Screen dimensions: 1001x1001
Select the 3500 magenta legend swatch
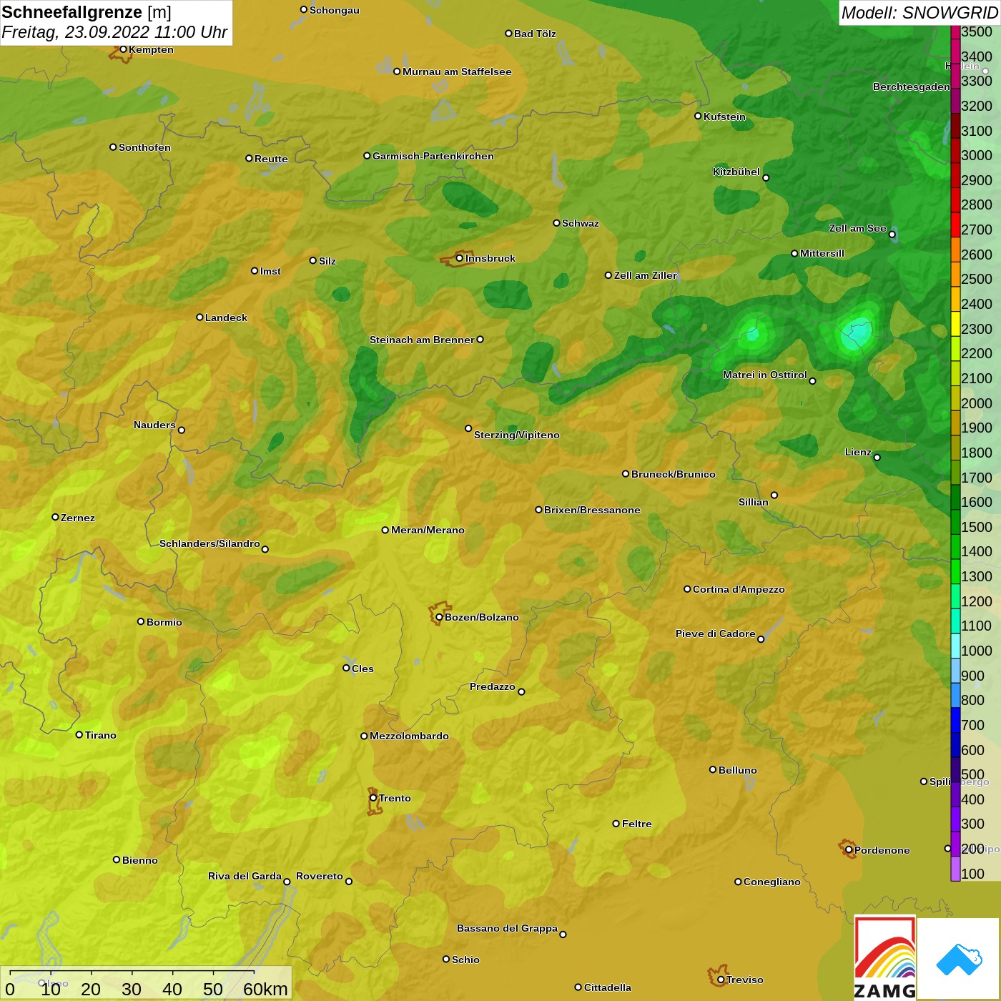click(x=955, y=32)
